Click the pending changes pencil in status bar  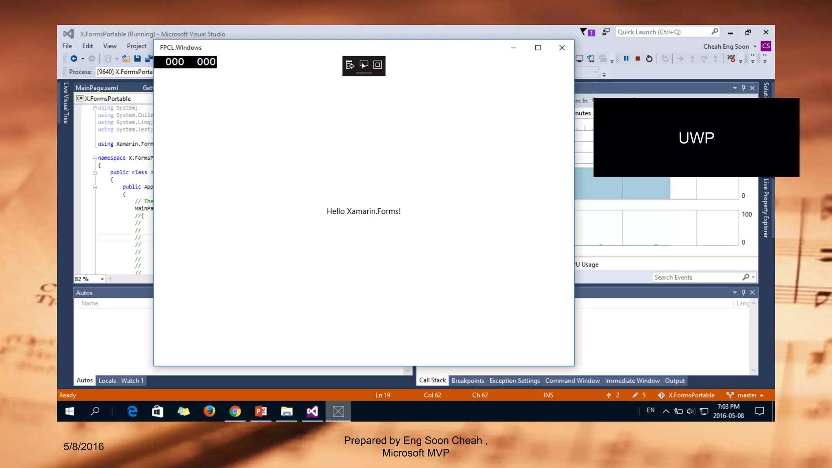pos(639,395)
